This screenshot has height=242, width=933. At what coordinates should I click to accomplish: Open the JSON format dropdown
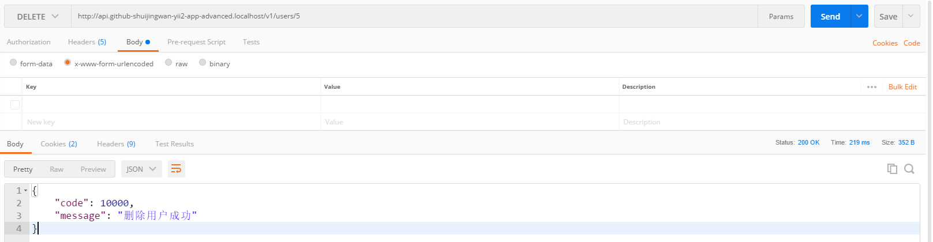click(141, 169)
